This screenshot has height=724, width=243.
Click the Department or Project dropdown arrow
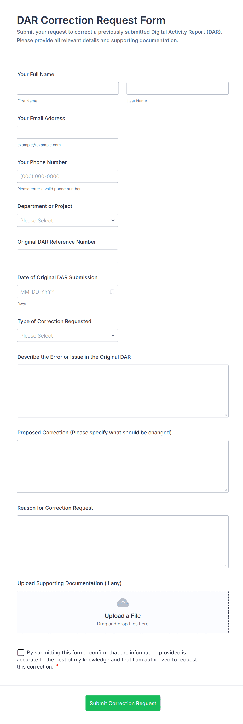pos(113,220)
